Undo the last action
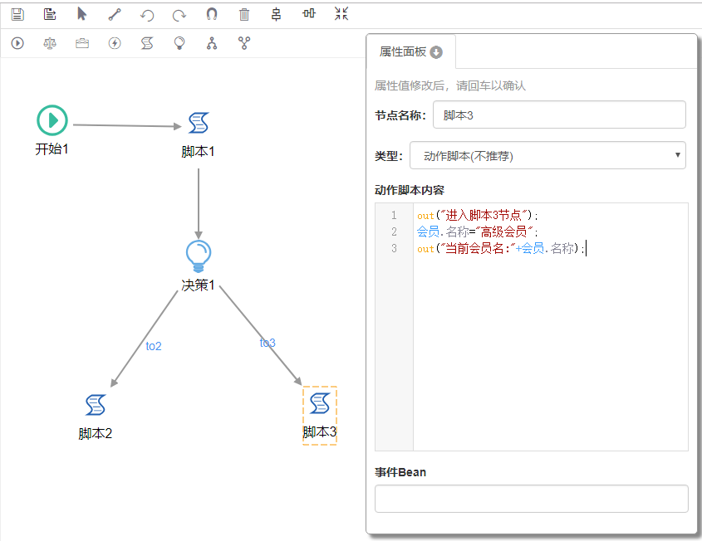Image resolution: width=702 pixels, height=541 pixels. [147, 15]
